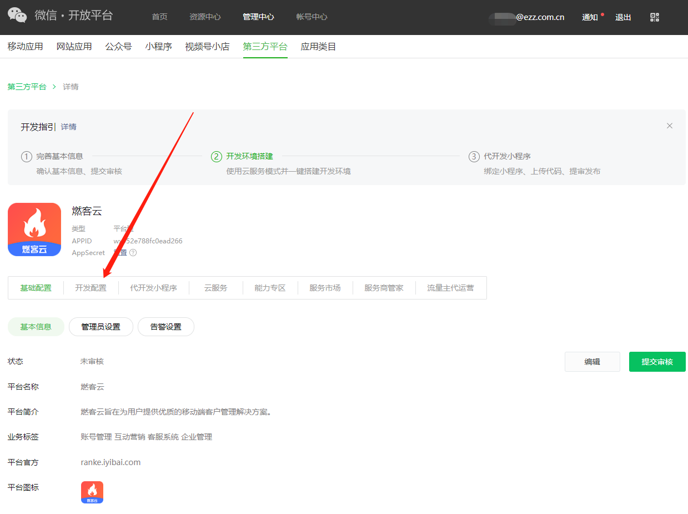This screenshot has height=514, width=688.
Task: Switch to 应用类目 tab
Action: [319, 47]
